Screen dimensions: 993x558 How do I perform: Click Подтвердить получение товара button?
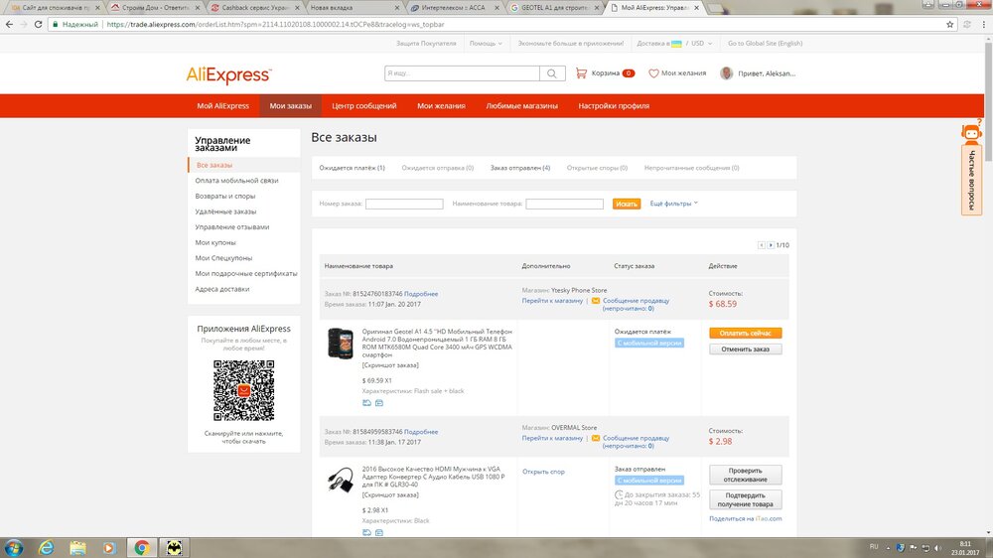[x=746, y=499]
